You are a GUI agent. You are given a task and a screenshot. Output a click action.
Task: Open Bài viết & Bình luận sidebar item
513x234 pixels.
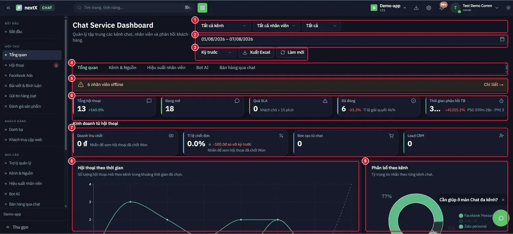click(32, 86)
